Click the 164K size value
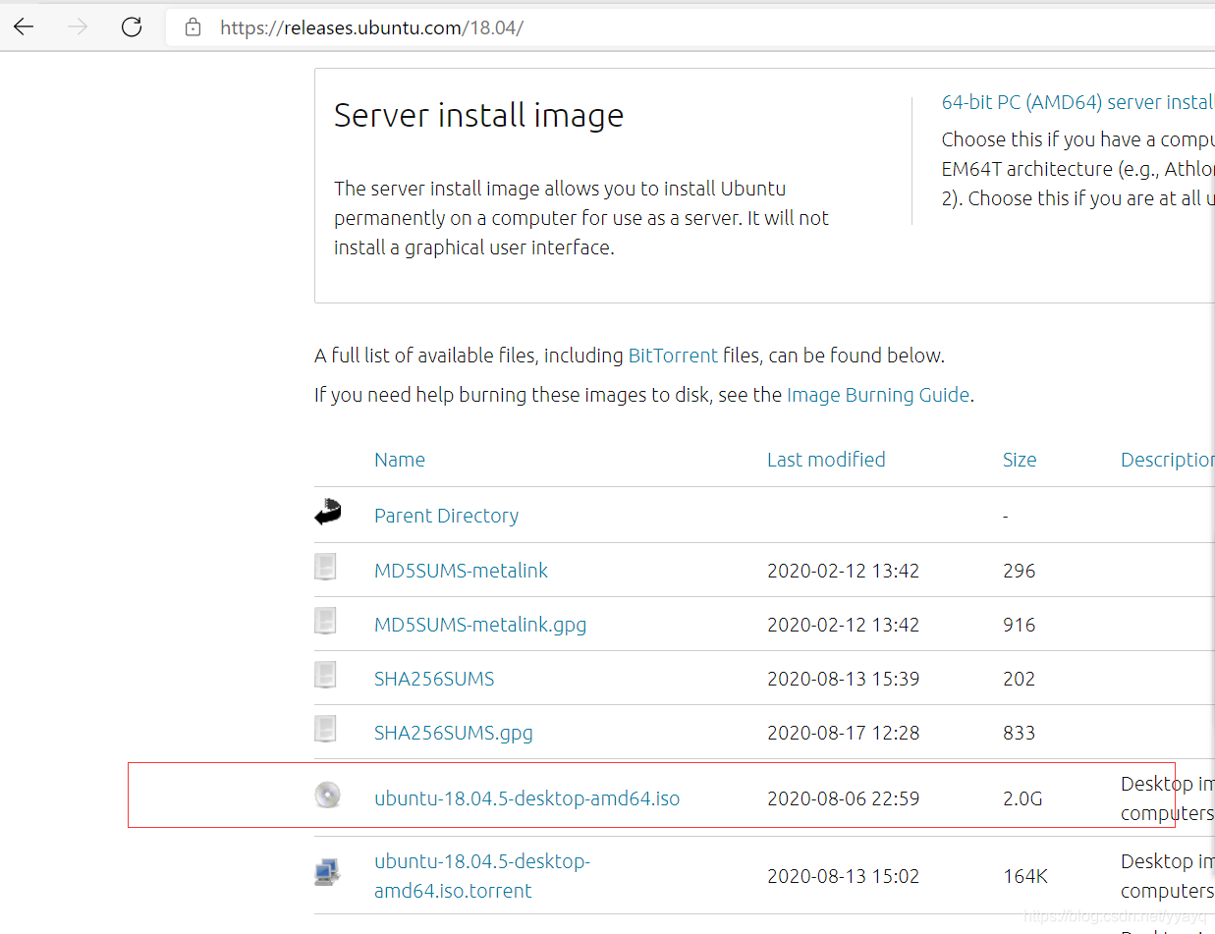Image resolution: width=1215 pixels, height=934 pixels. (x=1025, y=876)
